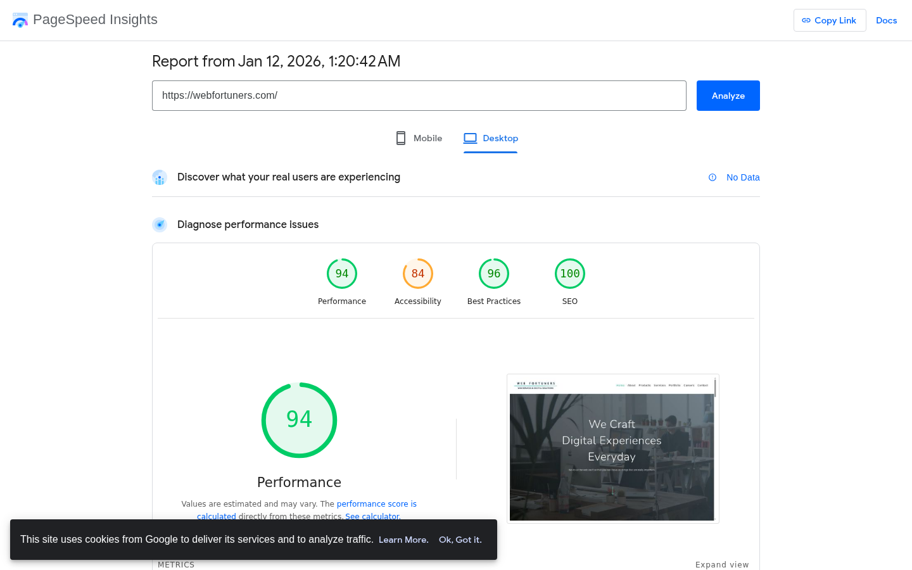Click the info icon beside No Data

[712, 177]
